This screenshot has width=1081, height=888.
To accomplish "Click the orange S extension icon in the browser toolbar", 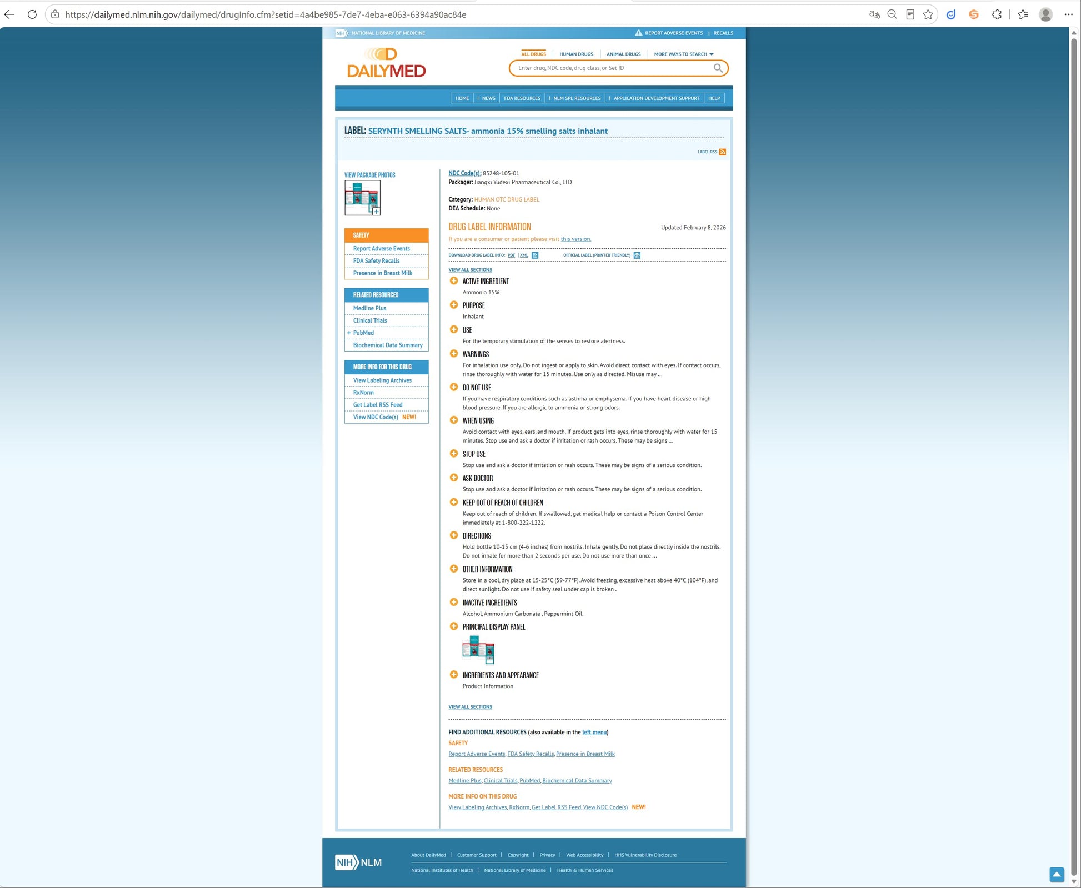I will pyautogui.click(x=974, y=14).
